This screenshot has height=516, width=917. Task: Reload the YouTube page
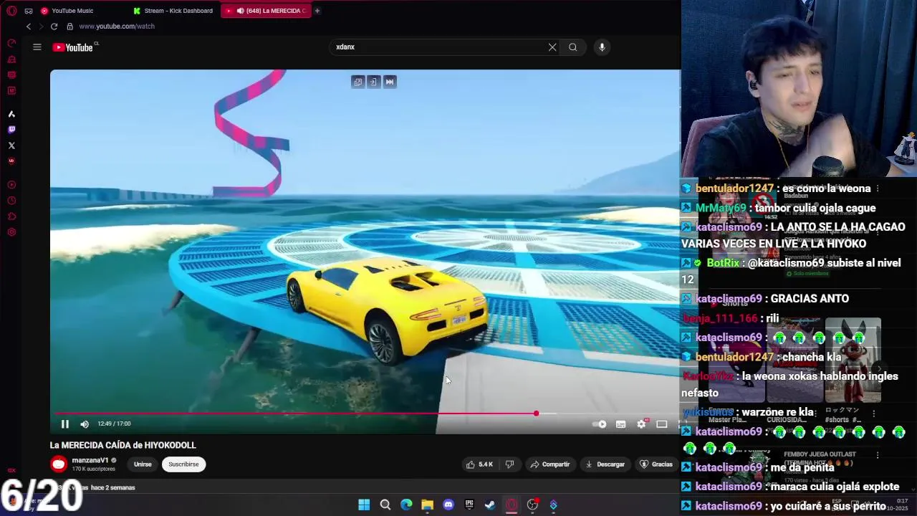coord(54,27)
